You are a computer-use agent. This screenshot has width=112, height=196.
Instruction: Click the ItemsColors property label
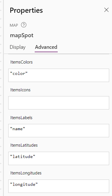[x=21, y=62]
